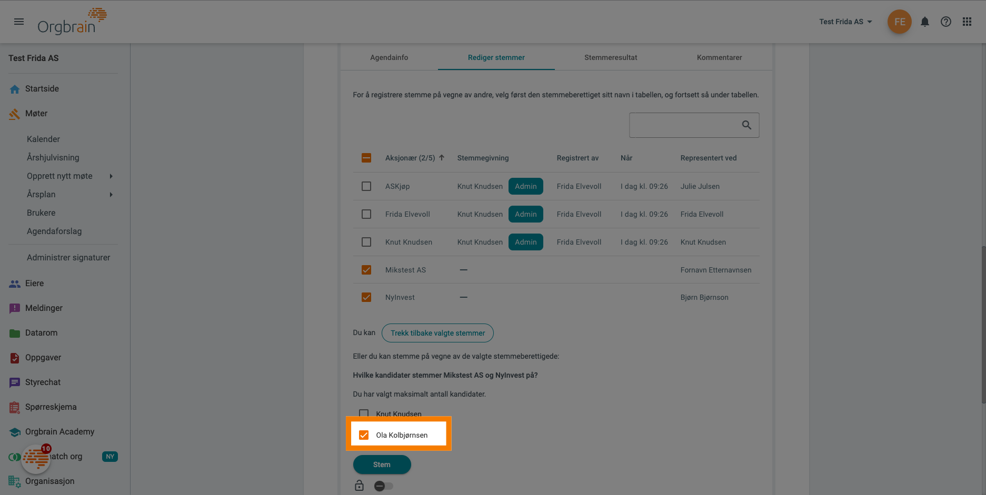
Task: Click the Representert ved column header
Action: point(709,158)
